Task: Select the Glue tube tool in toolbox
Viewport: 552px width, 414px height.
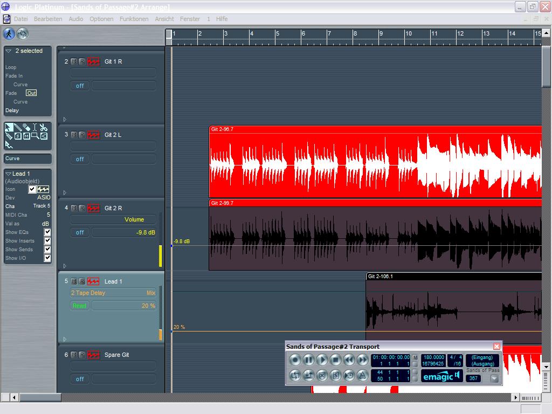Action: pos(9,136)
